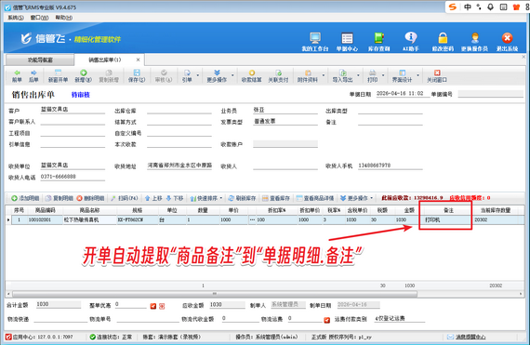Click 保存 save toolbar button
530x345 pixels.
[x=137, y=76]
